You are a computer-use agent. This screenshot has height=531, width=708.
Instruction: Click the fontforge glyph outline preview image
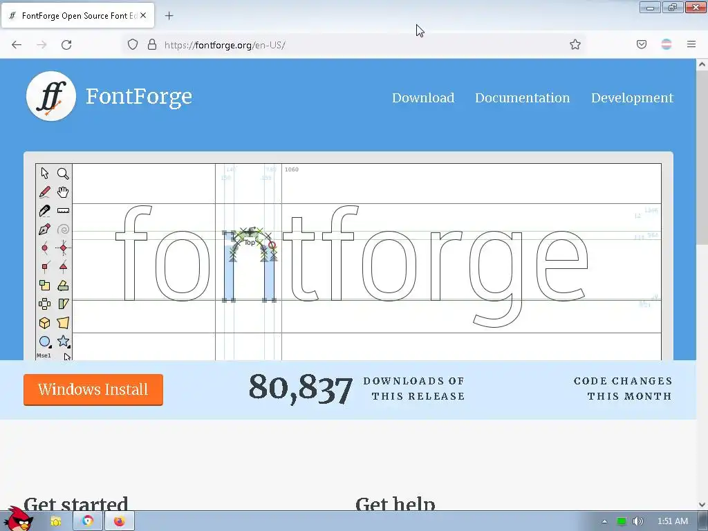[x=348, y=262]
